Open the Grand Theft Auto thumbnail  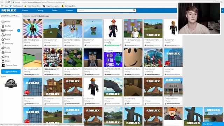[x=53, y=58]
